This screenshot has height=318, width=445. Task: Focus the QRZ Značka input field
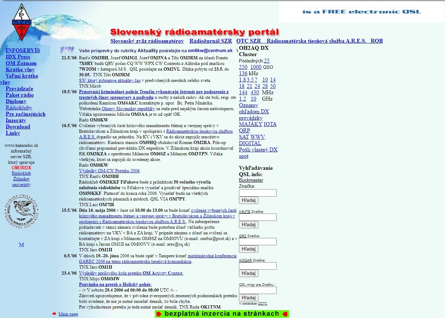point(258,241)
